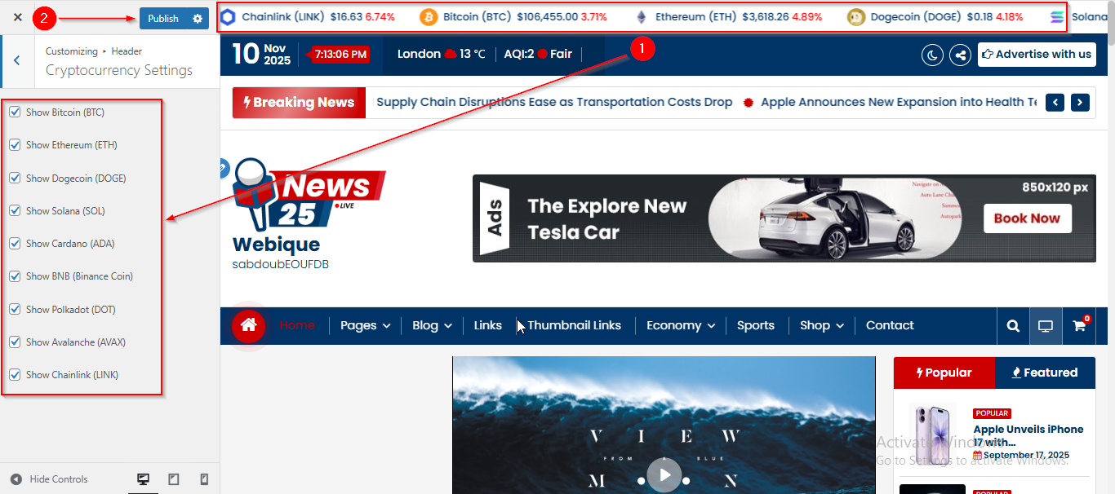Viewport: 1115px width, 494px height.
Task: Click the share icon in top bar
Action: pyautogui.click(x=961, y=55)
